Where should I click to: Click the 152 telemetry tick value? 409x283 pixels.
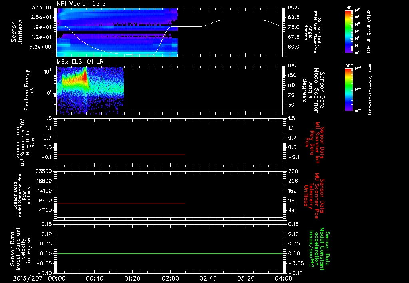pyautogui.click(x=292, y=191)
